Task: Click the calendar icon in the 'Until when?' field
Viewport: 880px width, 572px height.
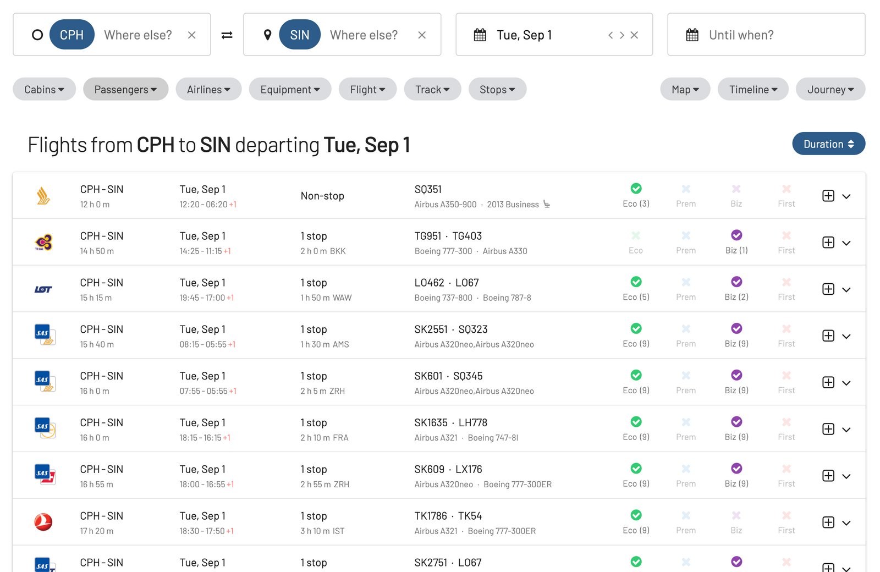Action: (692, 35)
